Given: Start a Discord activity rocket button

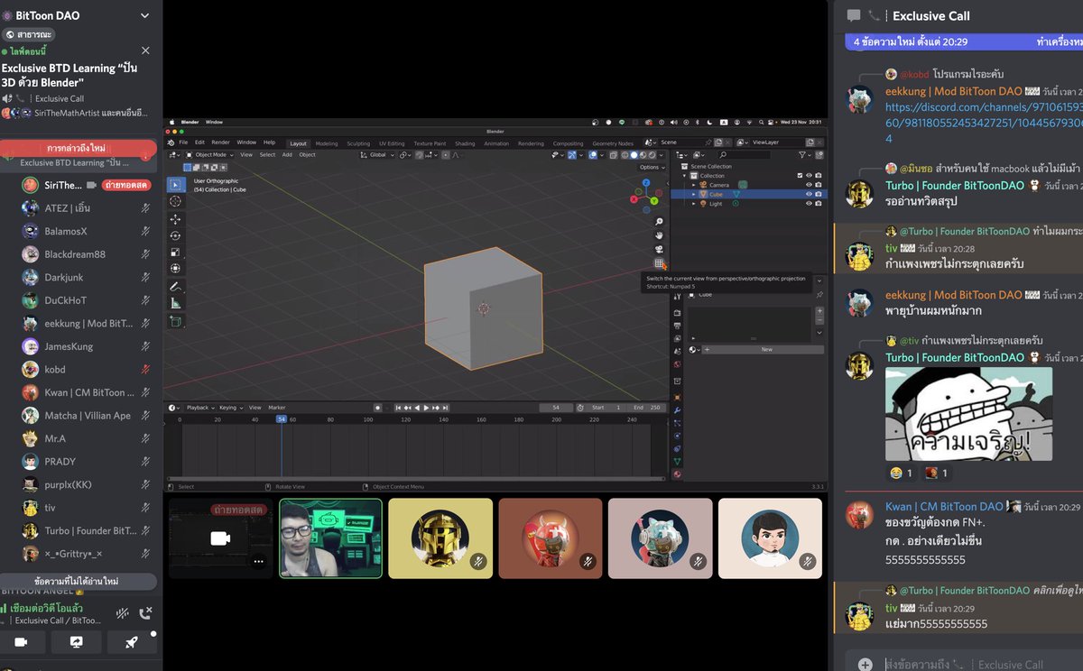Looking at the screenshot, I should point(132,642).
